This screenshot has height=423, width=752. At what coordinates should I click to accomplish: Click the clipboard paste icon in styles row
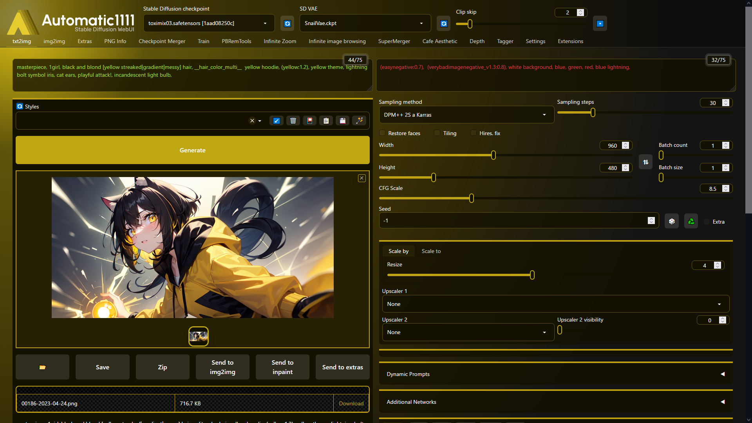pos(326,121)
